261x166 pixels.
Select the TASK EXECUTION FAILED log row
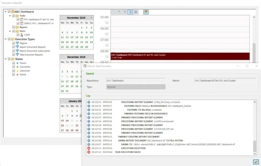click(169, 152)
